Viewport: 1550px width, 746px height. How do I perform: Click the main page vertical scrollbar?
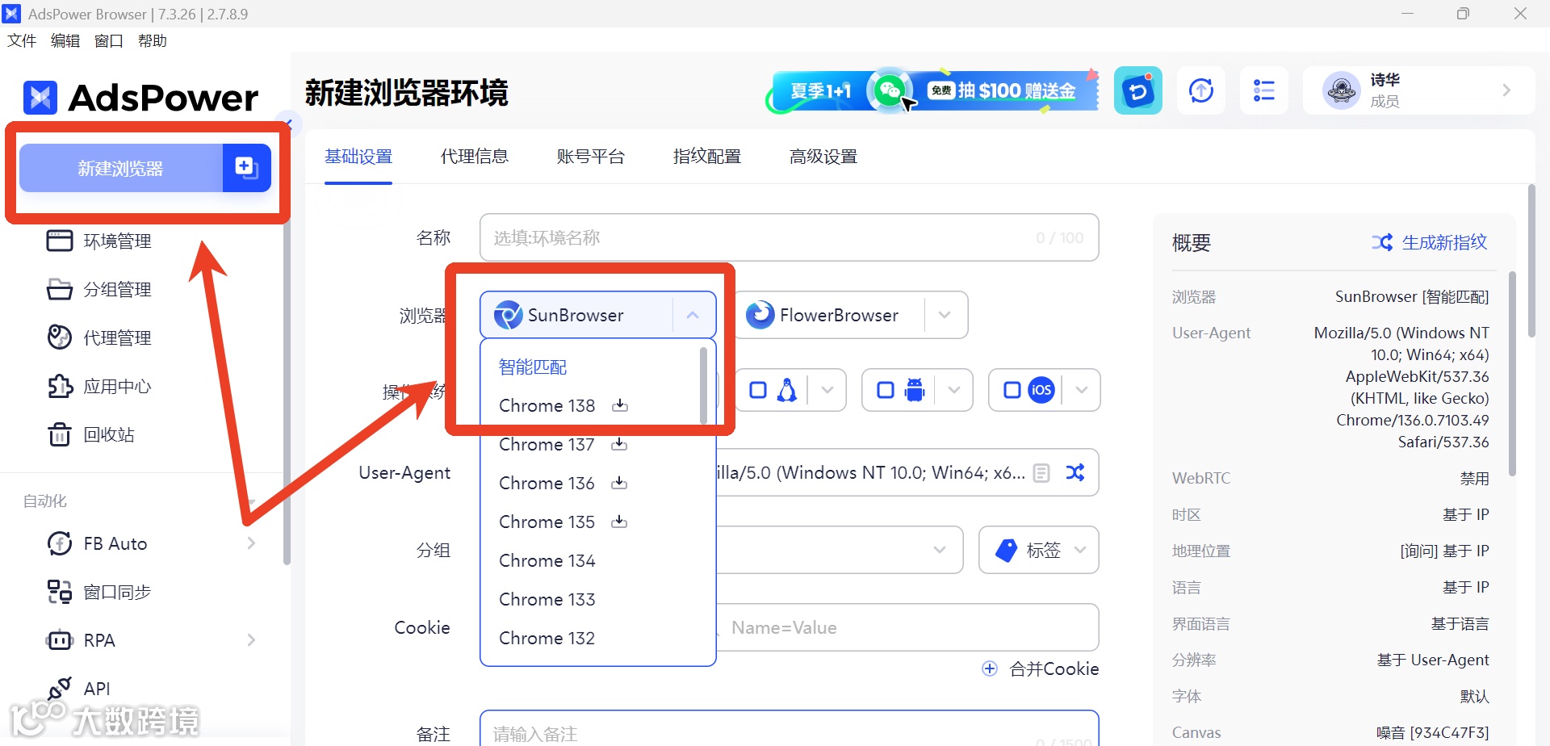(x=1531, y=260)
